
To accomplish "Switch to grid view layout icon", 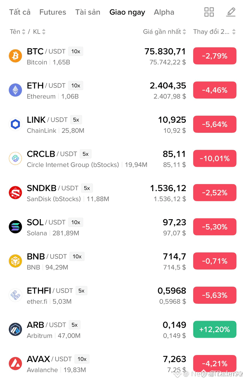I will (x=209, y=12).
